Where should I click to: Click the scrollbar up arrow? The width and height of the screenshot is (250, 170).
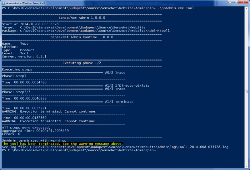[x=246, y=8]
